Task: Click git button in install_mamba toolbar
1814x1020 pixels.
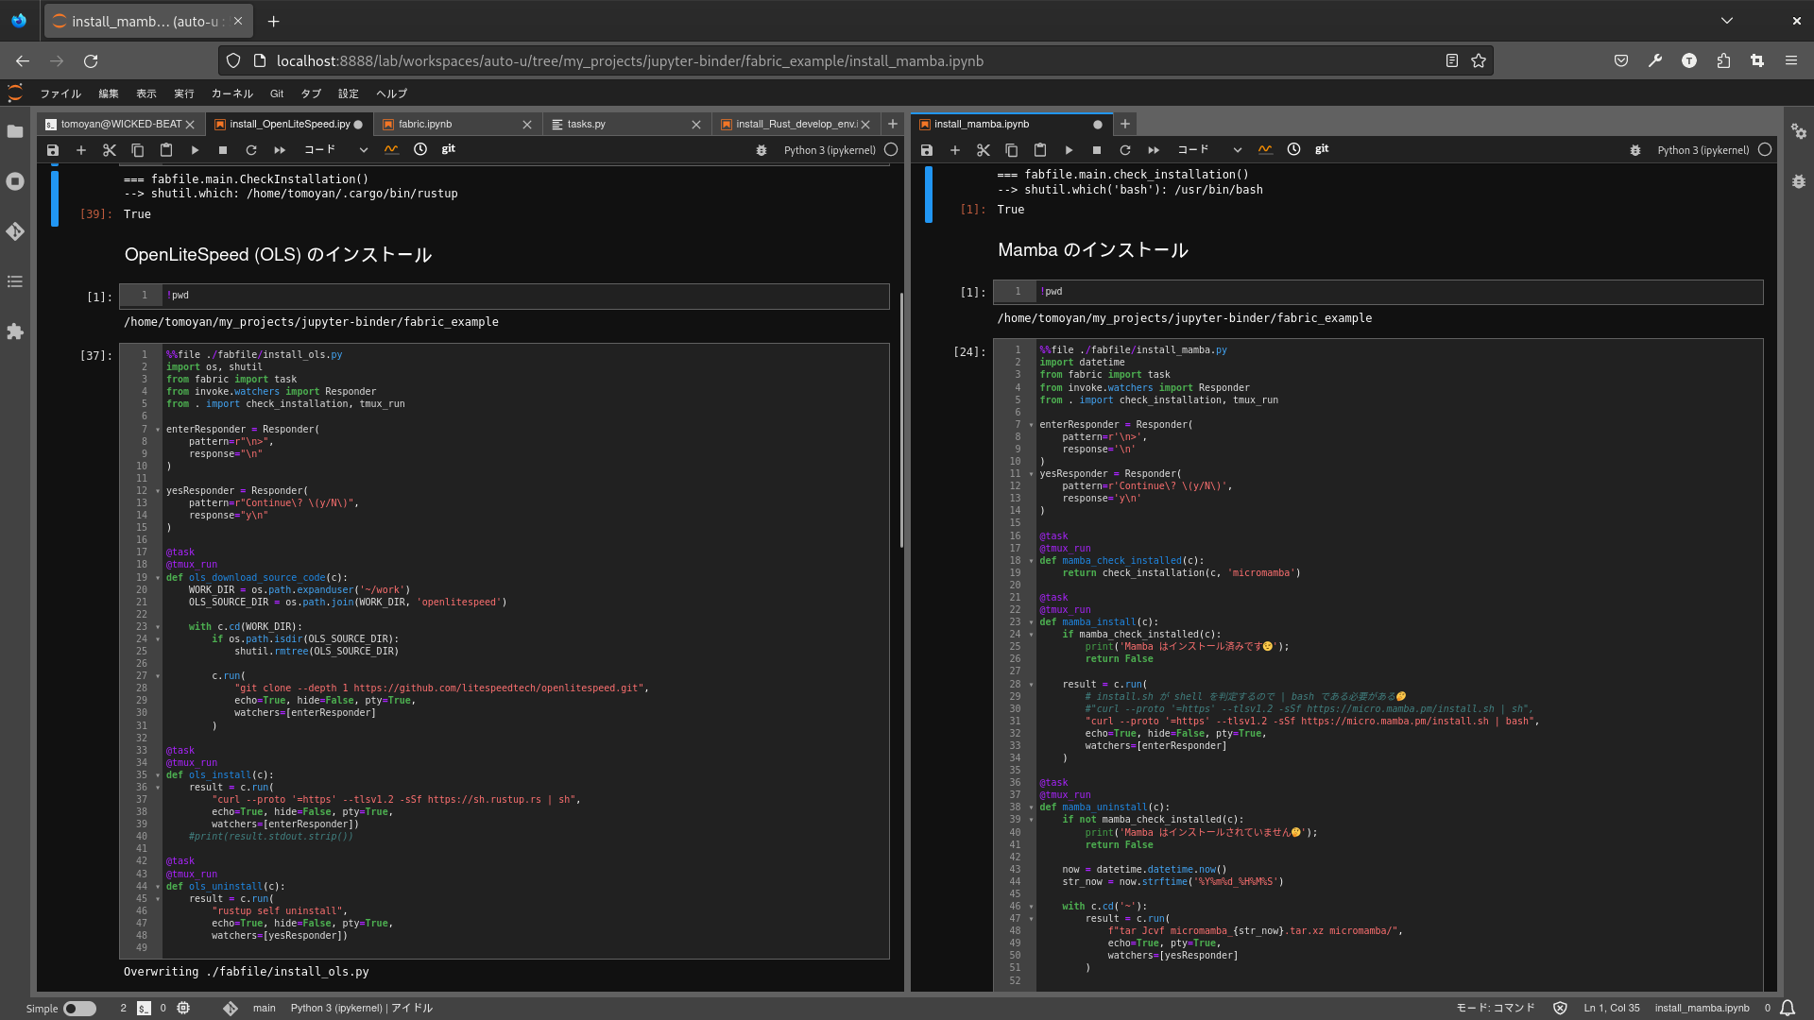Action: [1322, 149]
